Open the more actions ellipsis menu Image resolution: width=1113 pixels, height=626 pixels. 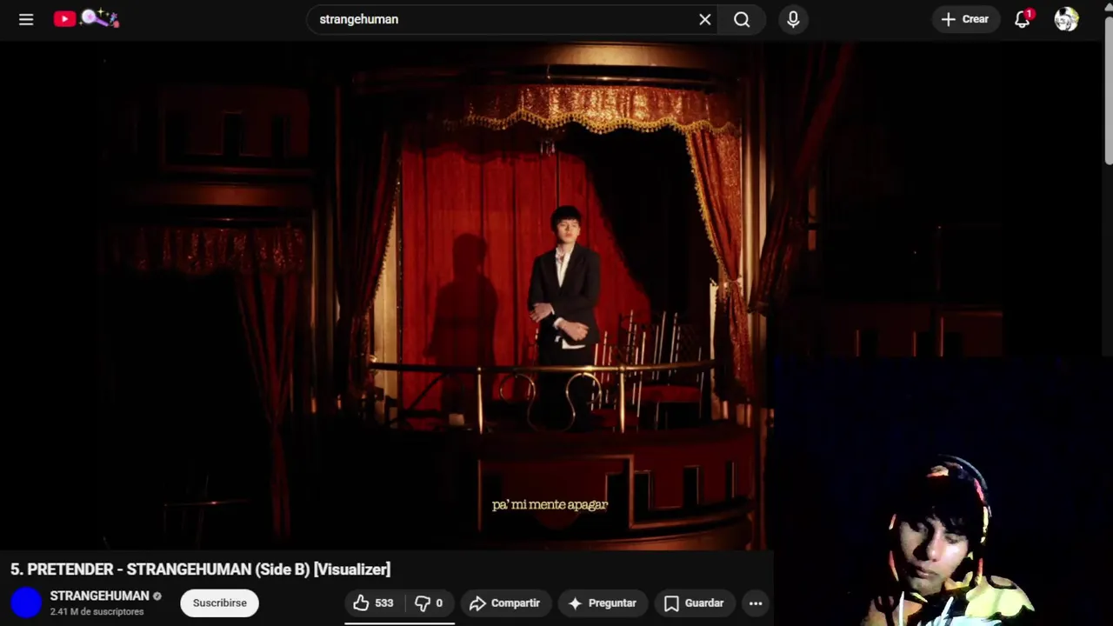pos(756,603)
